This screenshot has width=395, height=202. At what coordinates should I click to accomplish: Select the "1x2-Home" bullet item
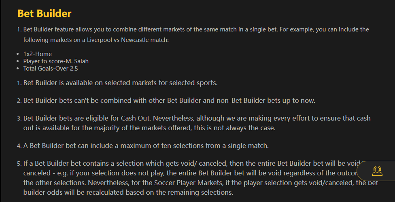tap(37, 54)
